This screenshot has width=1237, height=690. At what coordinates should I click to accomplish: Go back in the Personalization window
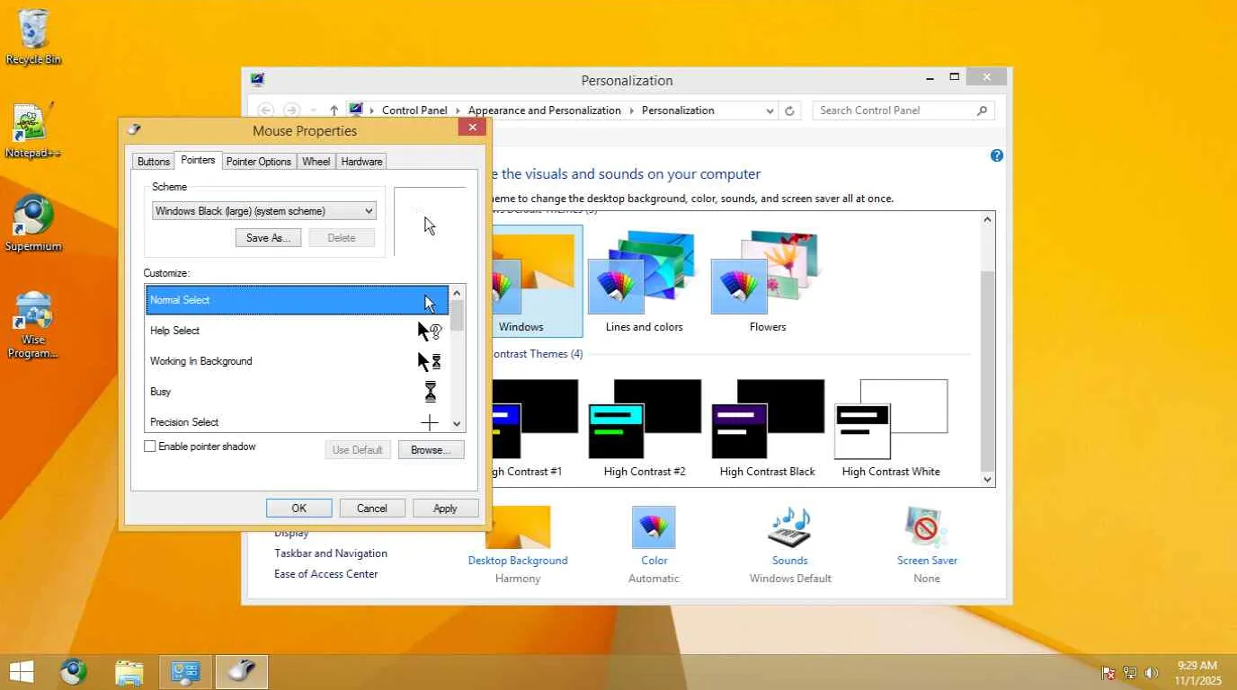tap(265, 111)
